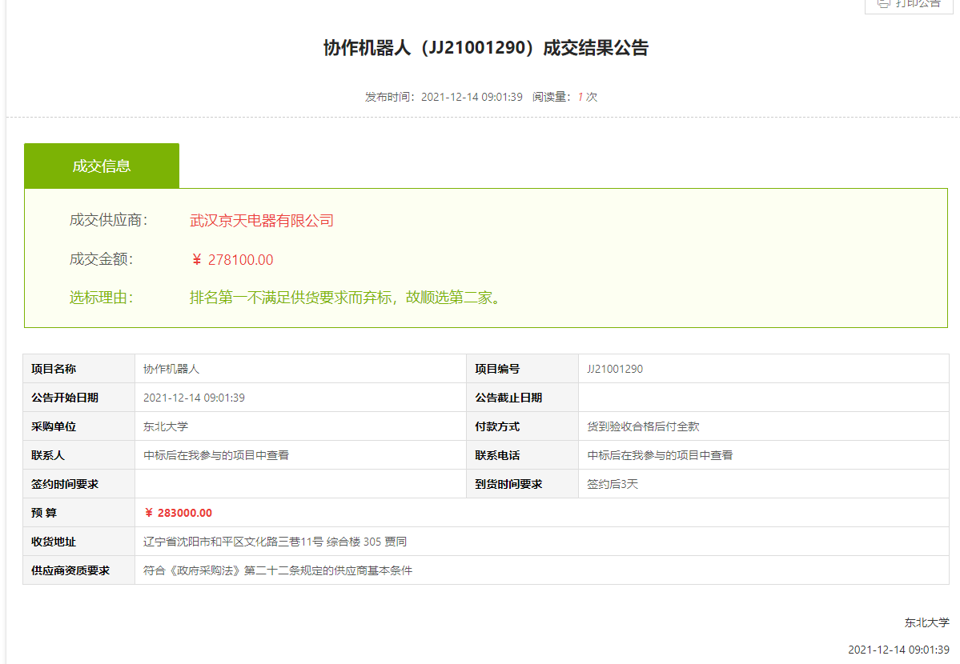The image size is (960, 664).
Task: Select the 成交信息 tab
Action: click(102, 166)
